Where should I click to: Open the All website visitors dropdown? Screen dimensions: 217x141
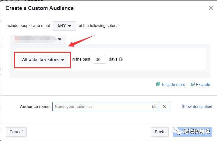tap(43, 60)
